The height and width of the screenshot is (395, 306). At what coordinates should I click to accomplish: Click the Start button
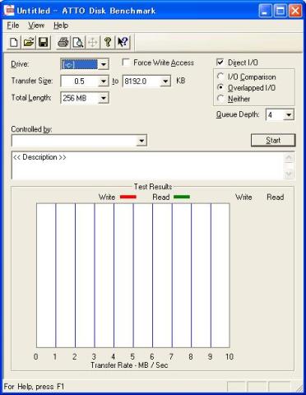coord(273,140)
